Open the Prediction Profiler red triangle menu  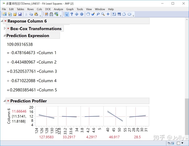click(x=8, y=101)
